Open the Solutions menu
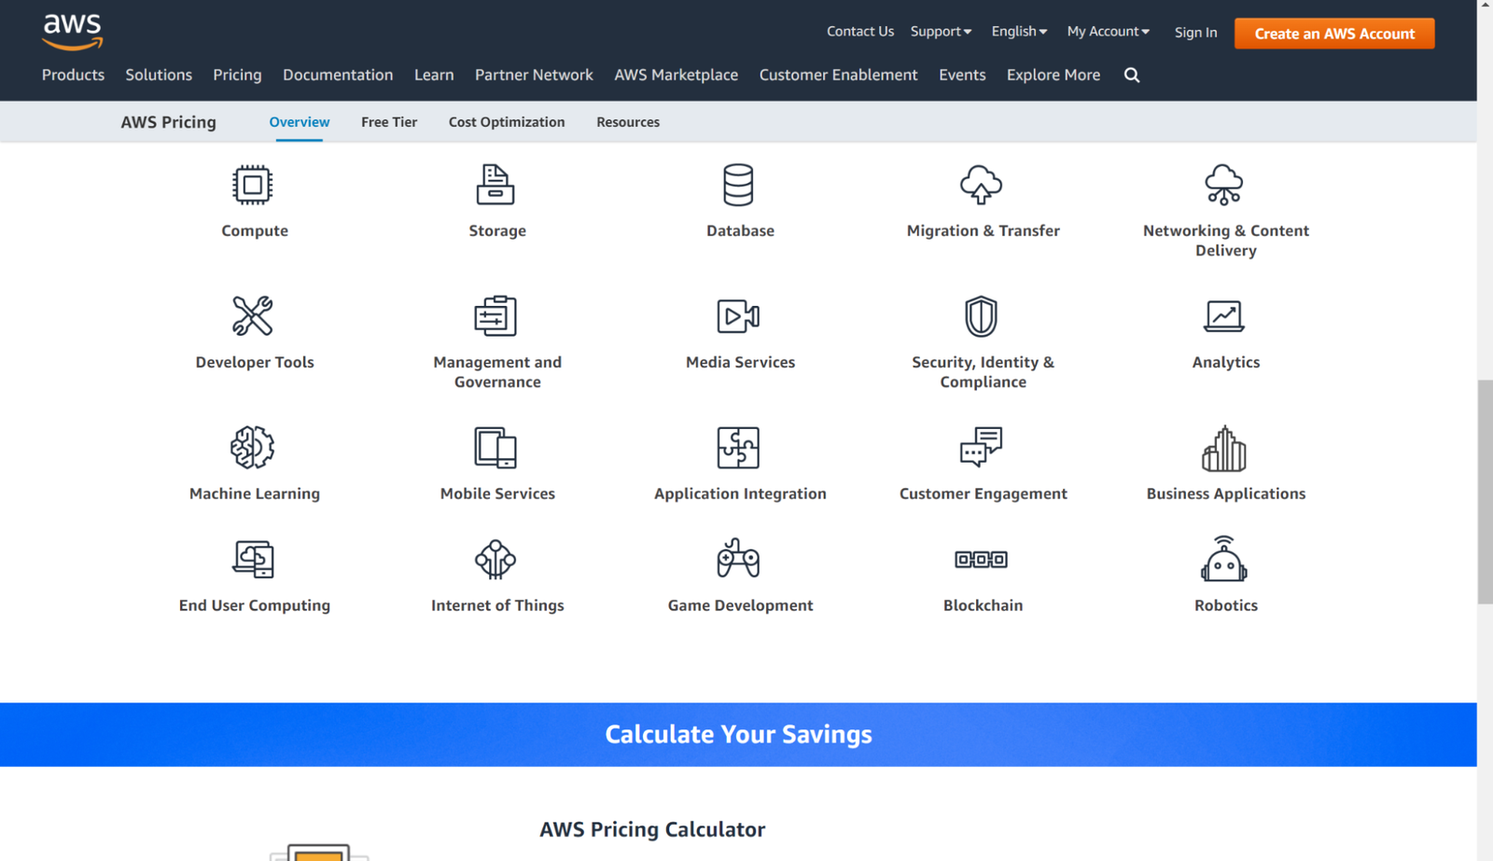The width and height of the screenshot is (1493, 861). 159,75
